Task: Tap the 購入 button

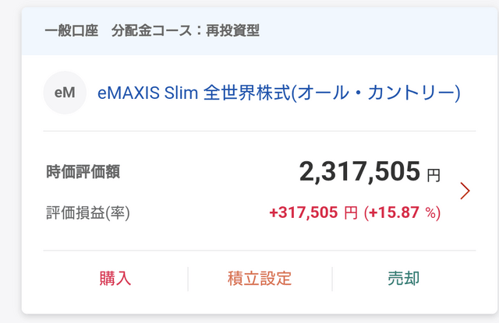Action: point(115,279)
